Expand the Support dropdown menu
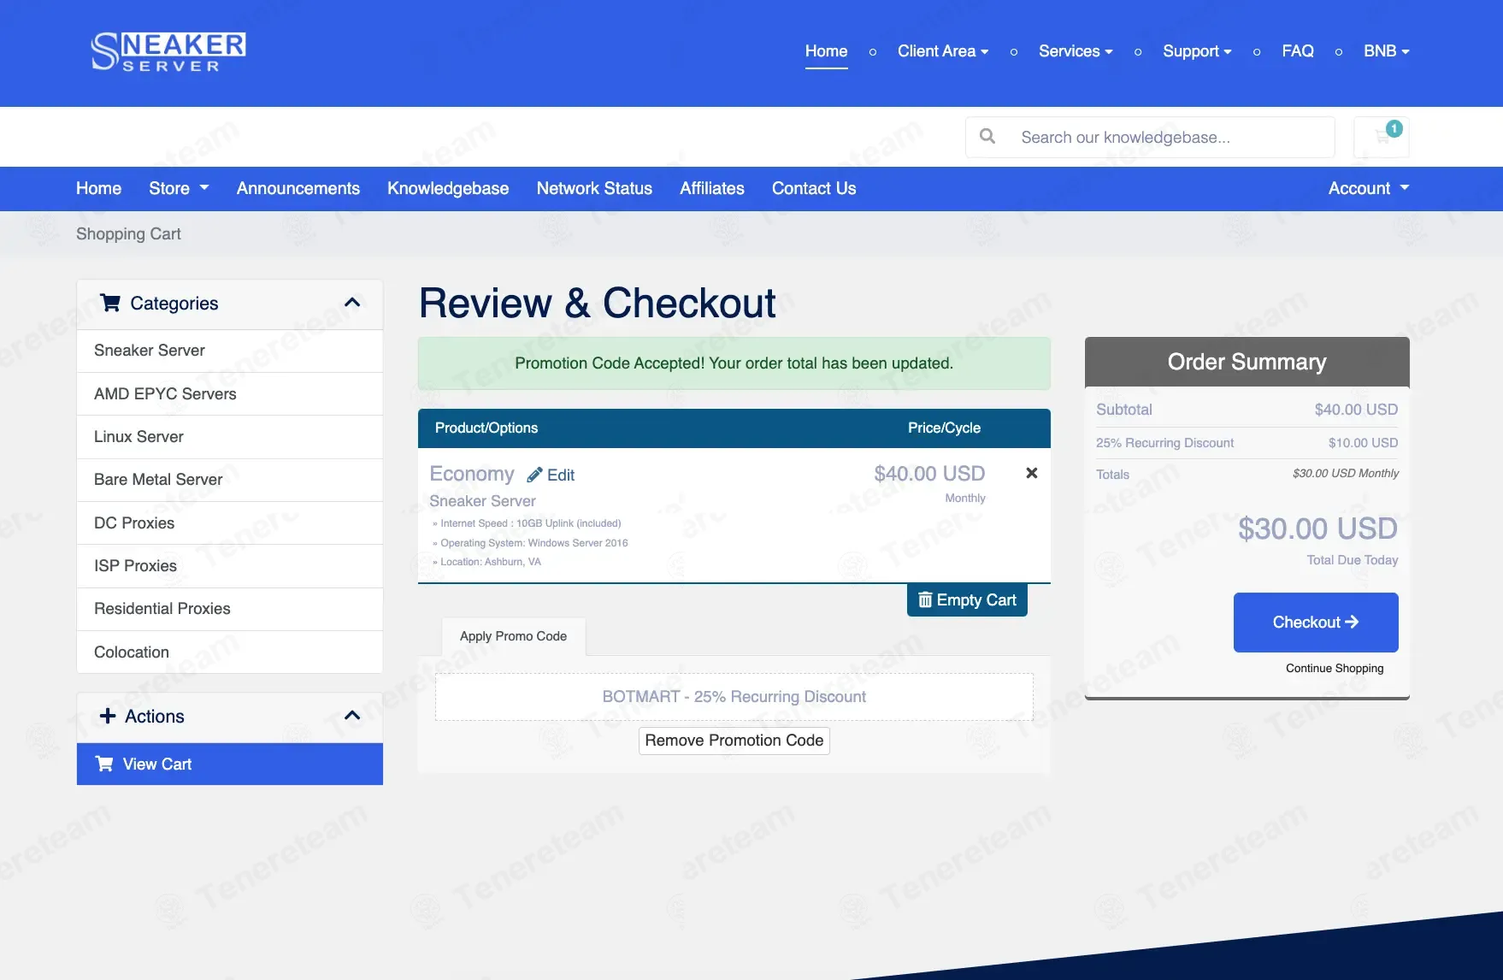This screenshot has height=980, width=1503. 1197,51
